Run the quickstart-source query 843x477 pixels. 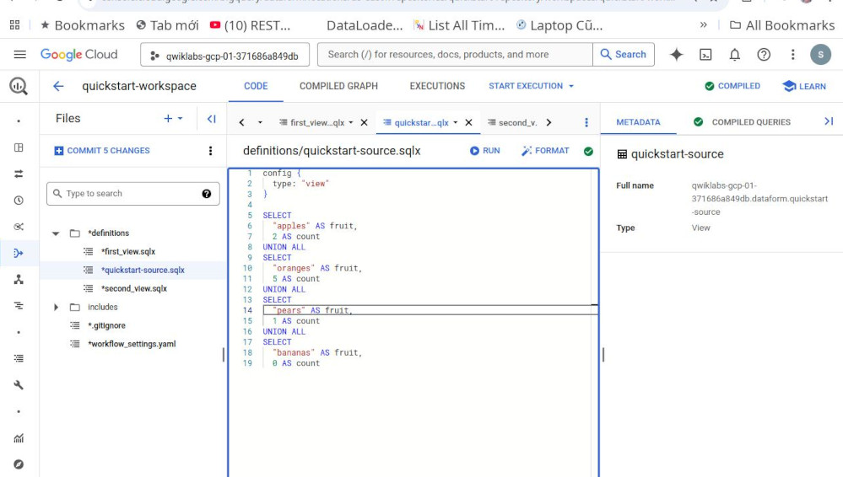pyautogui.click(x=485, y=151)
